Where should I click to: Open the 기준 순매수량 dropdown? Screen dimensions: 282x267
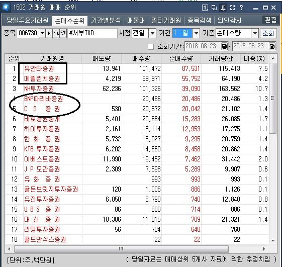[x=255, y=33]
